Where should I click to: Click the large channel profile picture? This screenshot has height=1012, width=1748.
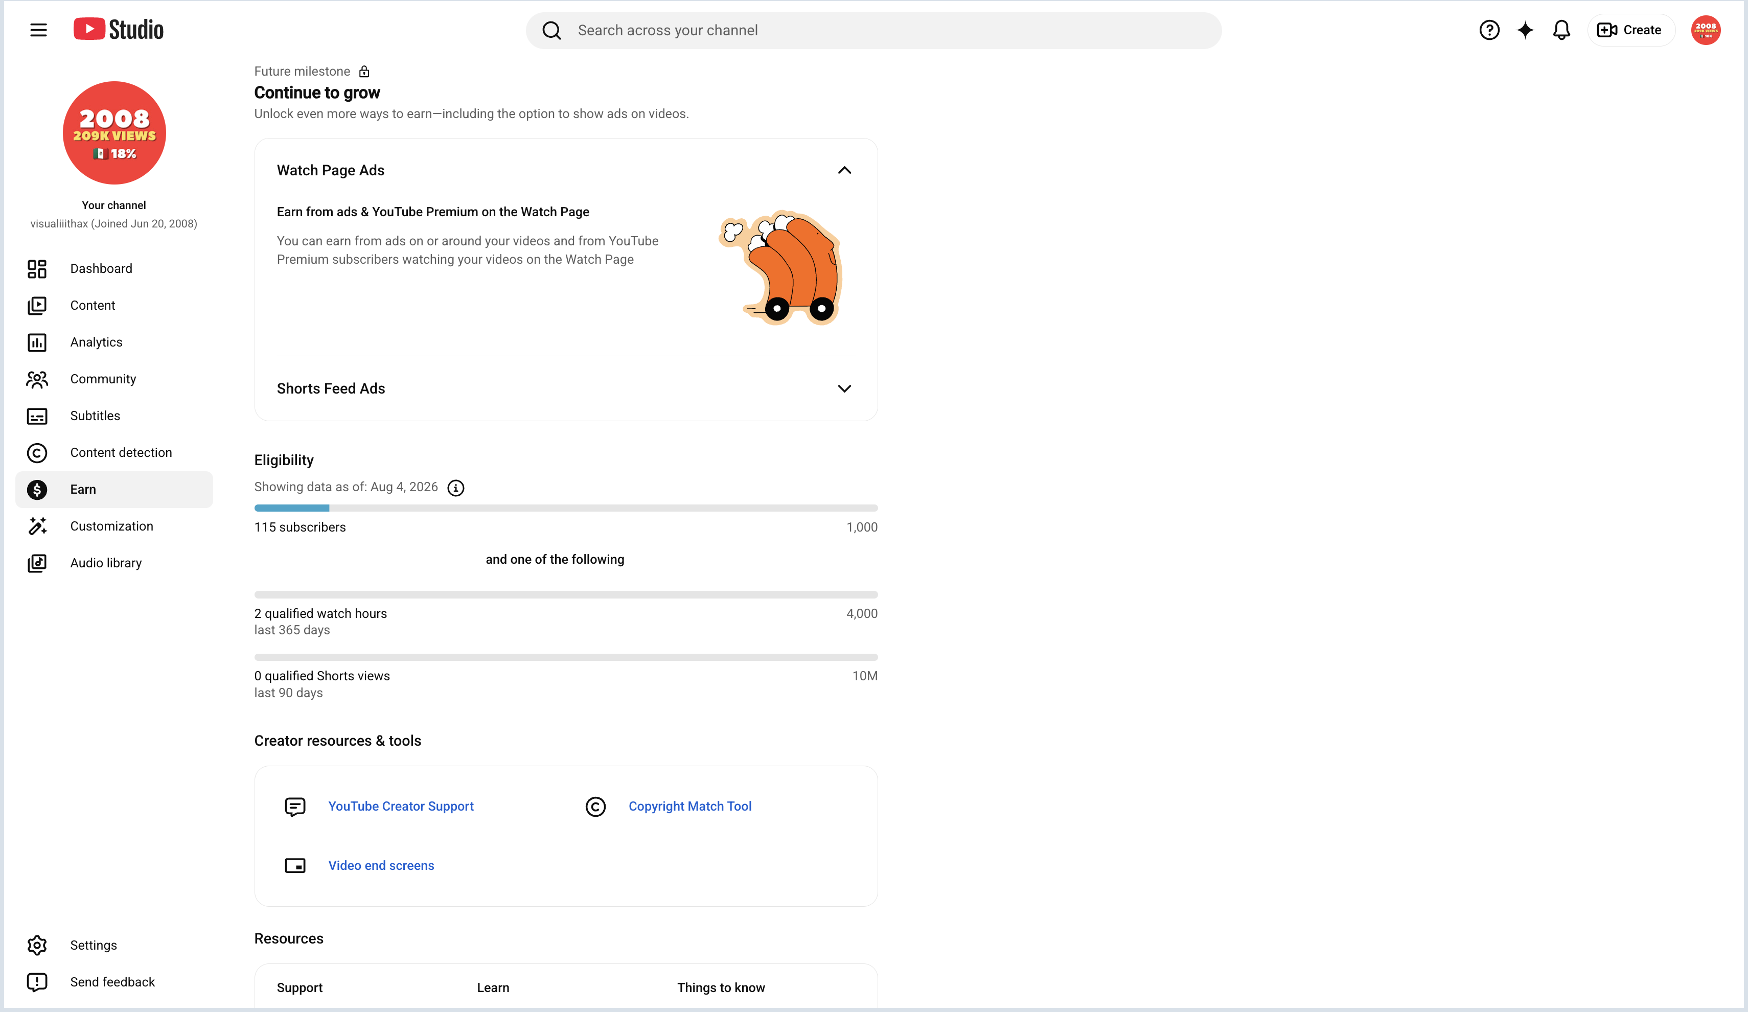pos(114,132)
